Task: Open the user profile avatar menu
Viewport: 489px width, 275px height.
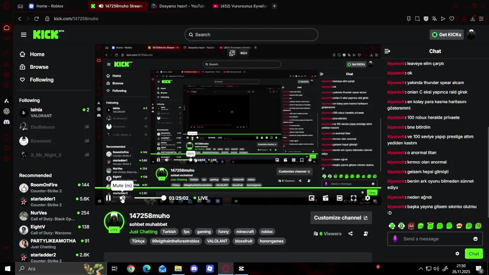Action: (472, 34)
